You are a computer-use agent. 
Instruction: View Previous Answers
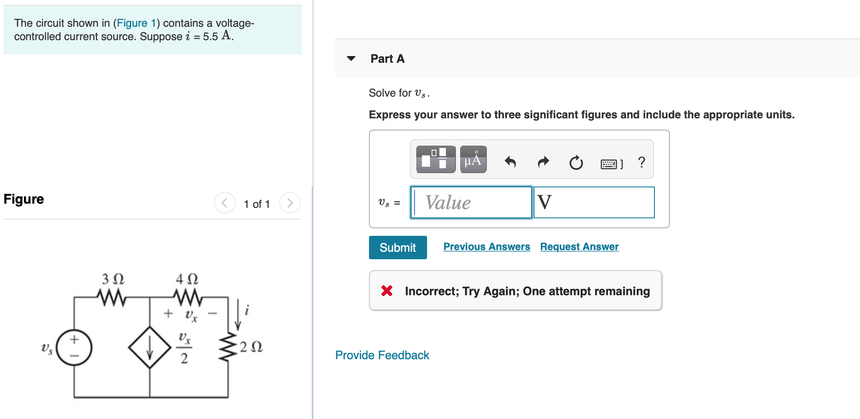point(486,246)
